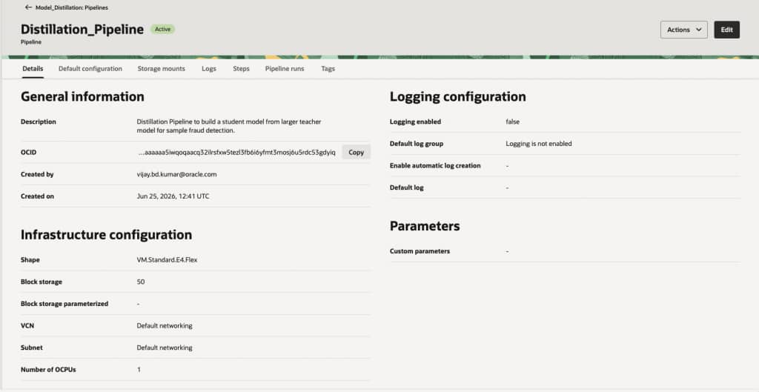This screenshot has height=392, width=759.
Task: Click the General information heading
Action: pos(82,96)
